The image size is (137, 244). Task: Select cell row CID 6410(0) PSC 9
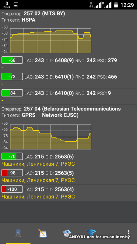click(68, 96)
